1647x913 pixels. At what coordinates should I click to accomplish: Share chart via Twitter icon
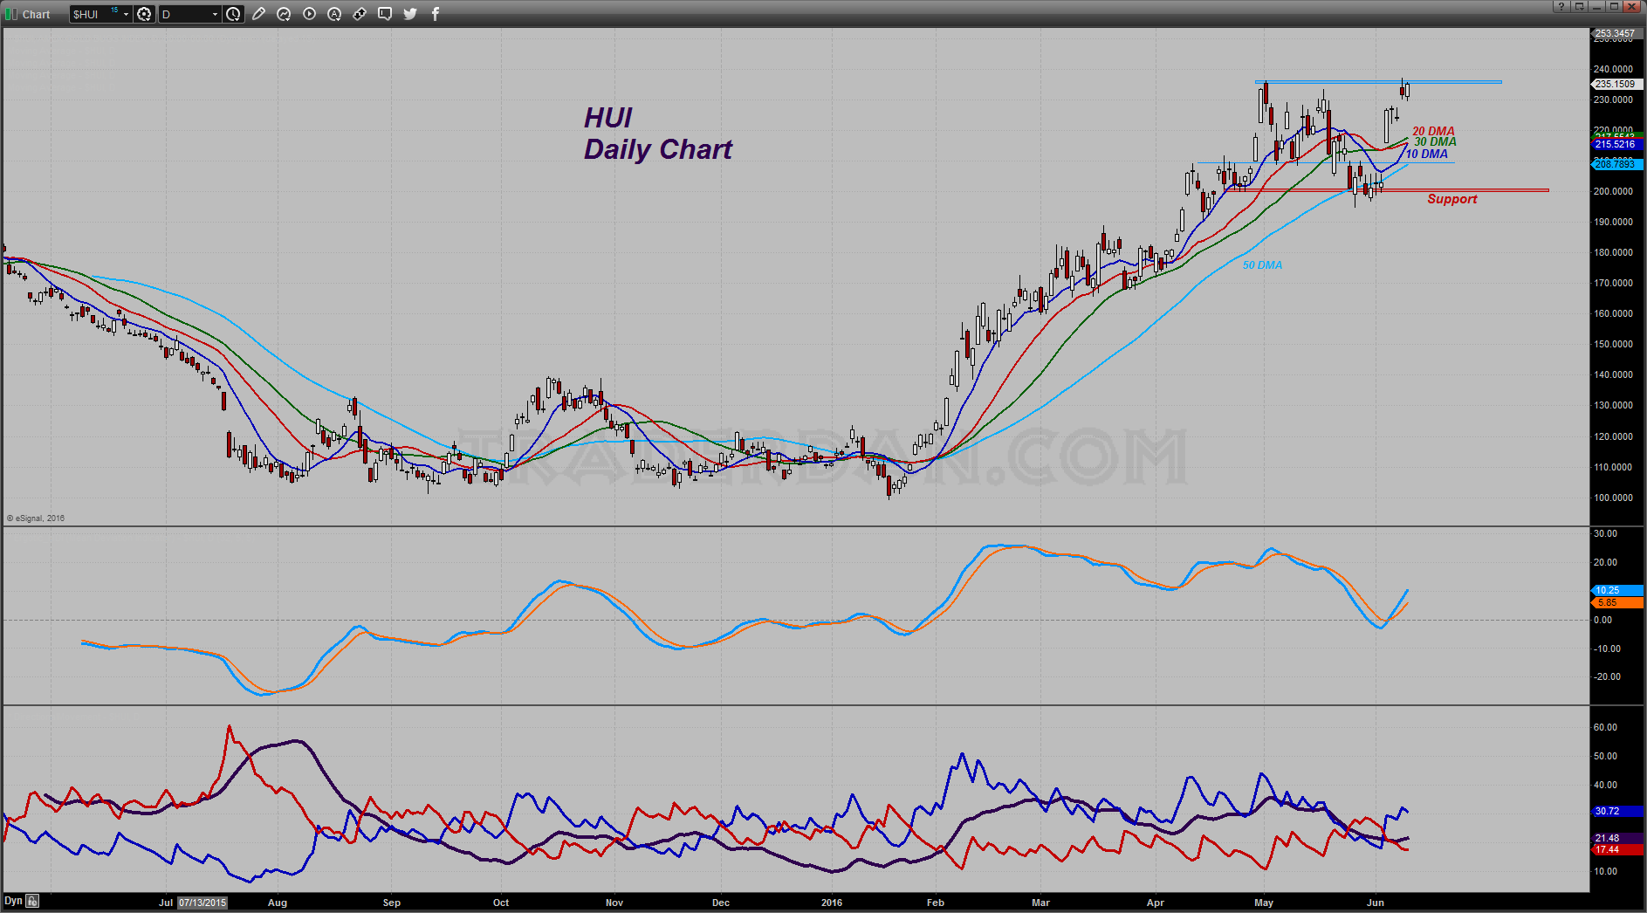(x=410, y=14)
